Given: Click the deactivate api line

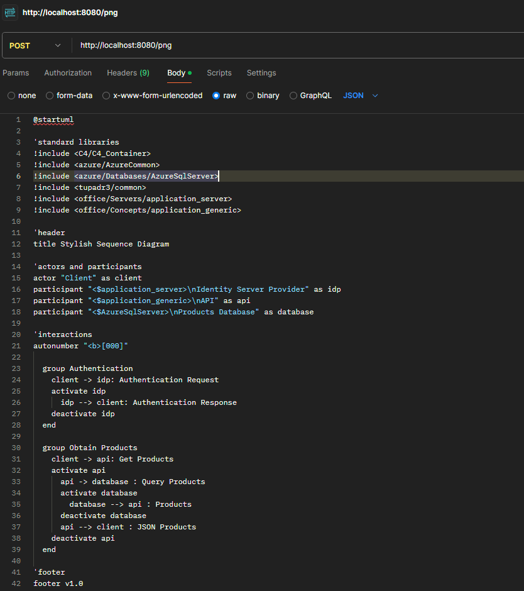Looking at the screenshot, I should [x=83, y=538].
